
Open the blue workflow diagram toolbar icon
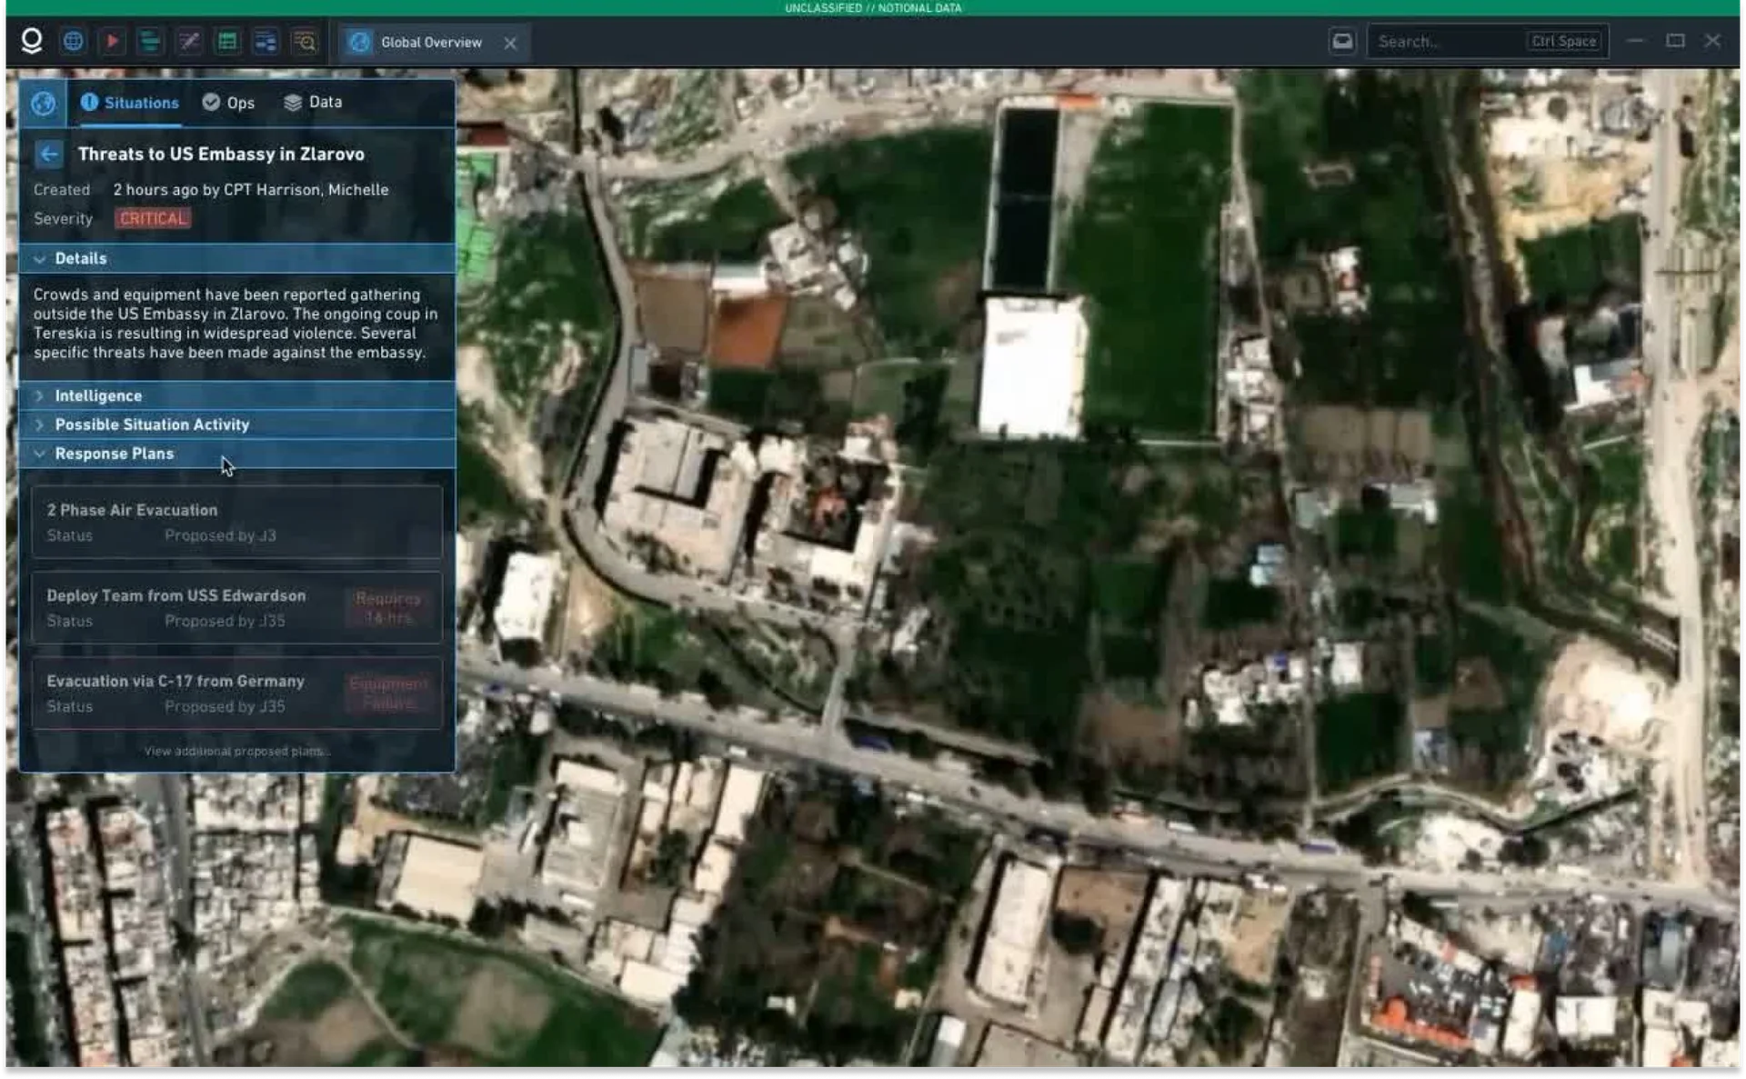point(266,42)
